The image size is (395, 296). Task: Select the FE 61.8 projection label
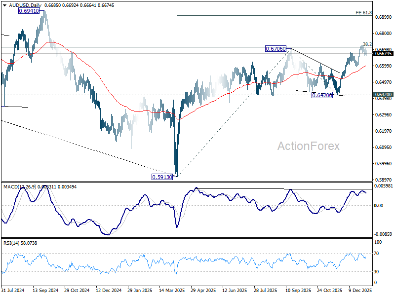pos(363,12)
